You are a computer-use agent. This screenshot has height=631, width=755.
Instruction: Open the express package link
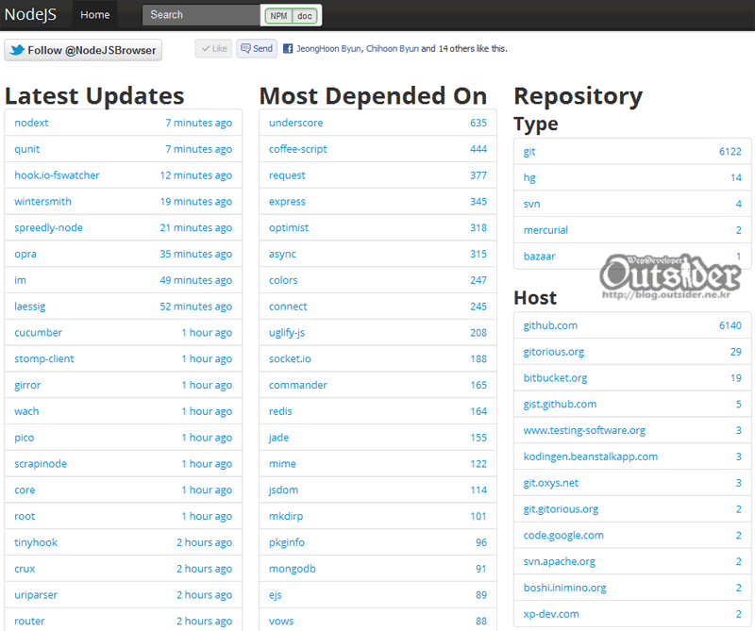point(287,202)
